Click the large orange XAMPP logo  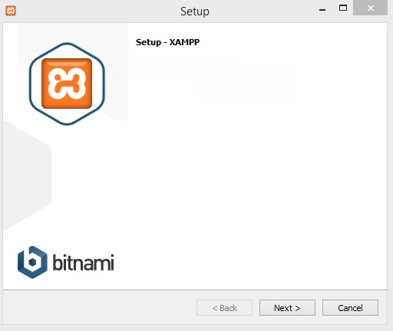67,84
